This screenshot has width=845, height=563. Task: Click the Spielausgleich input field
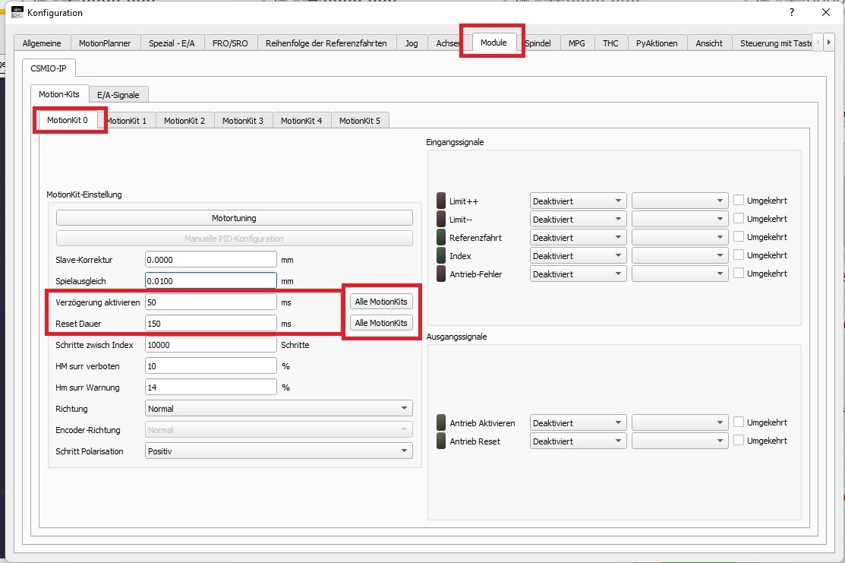tap(210, 281)
